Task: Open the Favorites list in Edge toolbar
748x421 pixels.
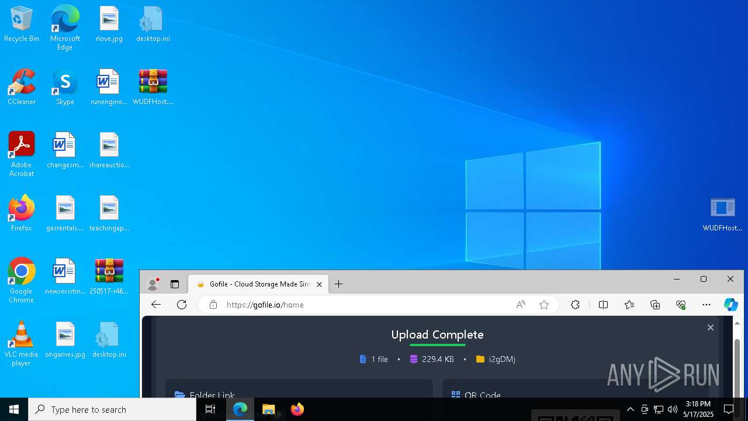Action: click(x=629, y=305)
